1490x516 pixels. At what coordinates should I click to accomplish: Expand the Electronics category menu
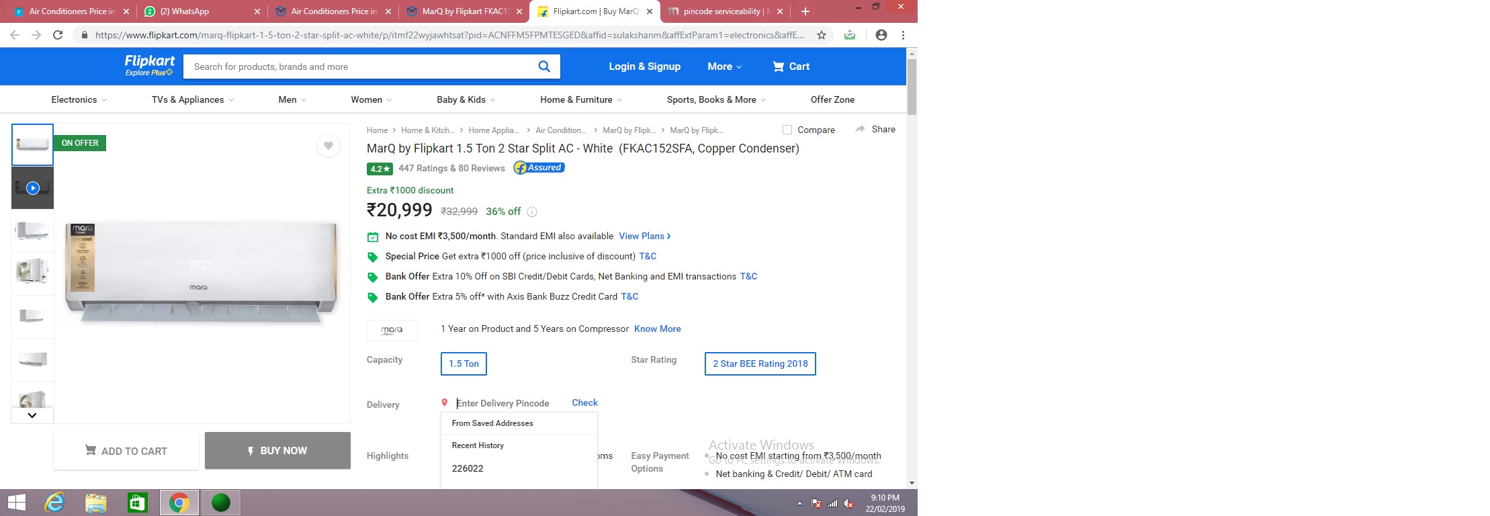coord(79,99)
